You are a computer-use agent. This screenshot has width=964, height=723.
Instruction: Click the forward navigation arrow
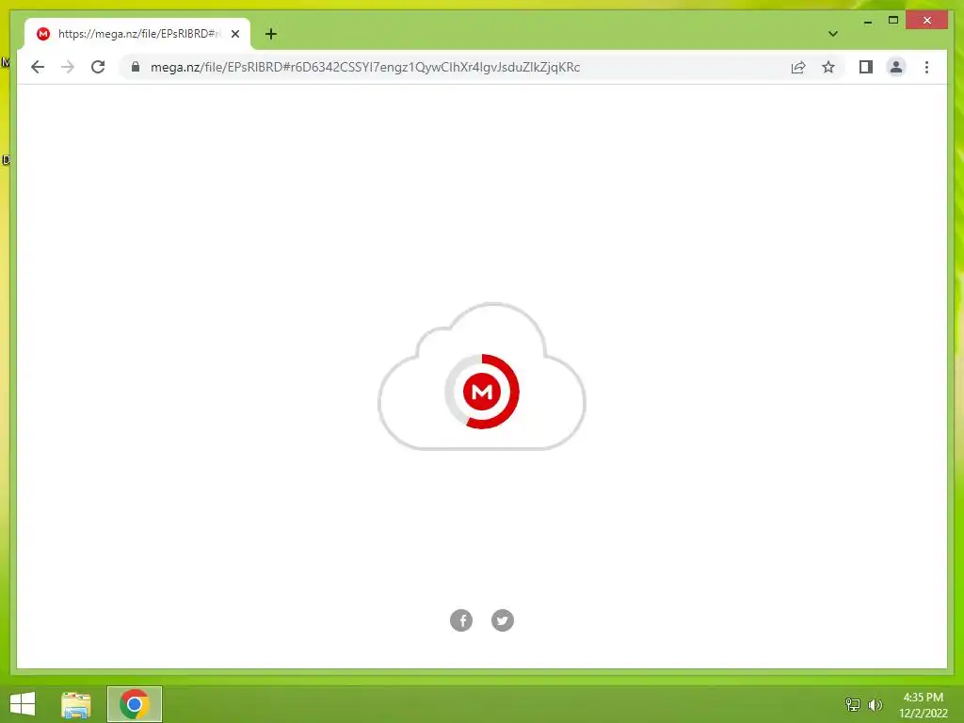tap(68, 67)
